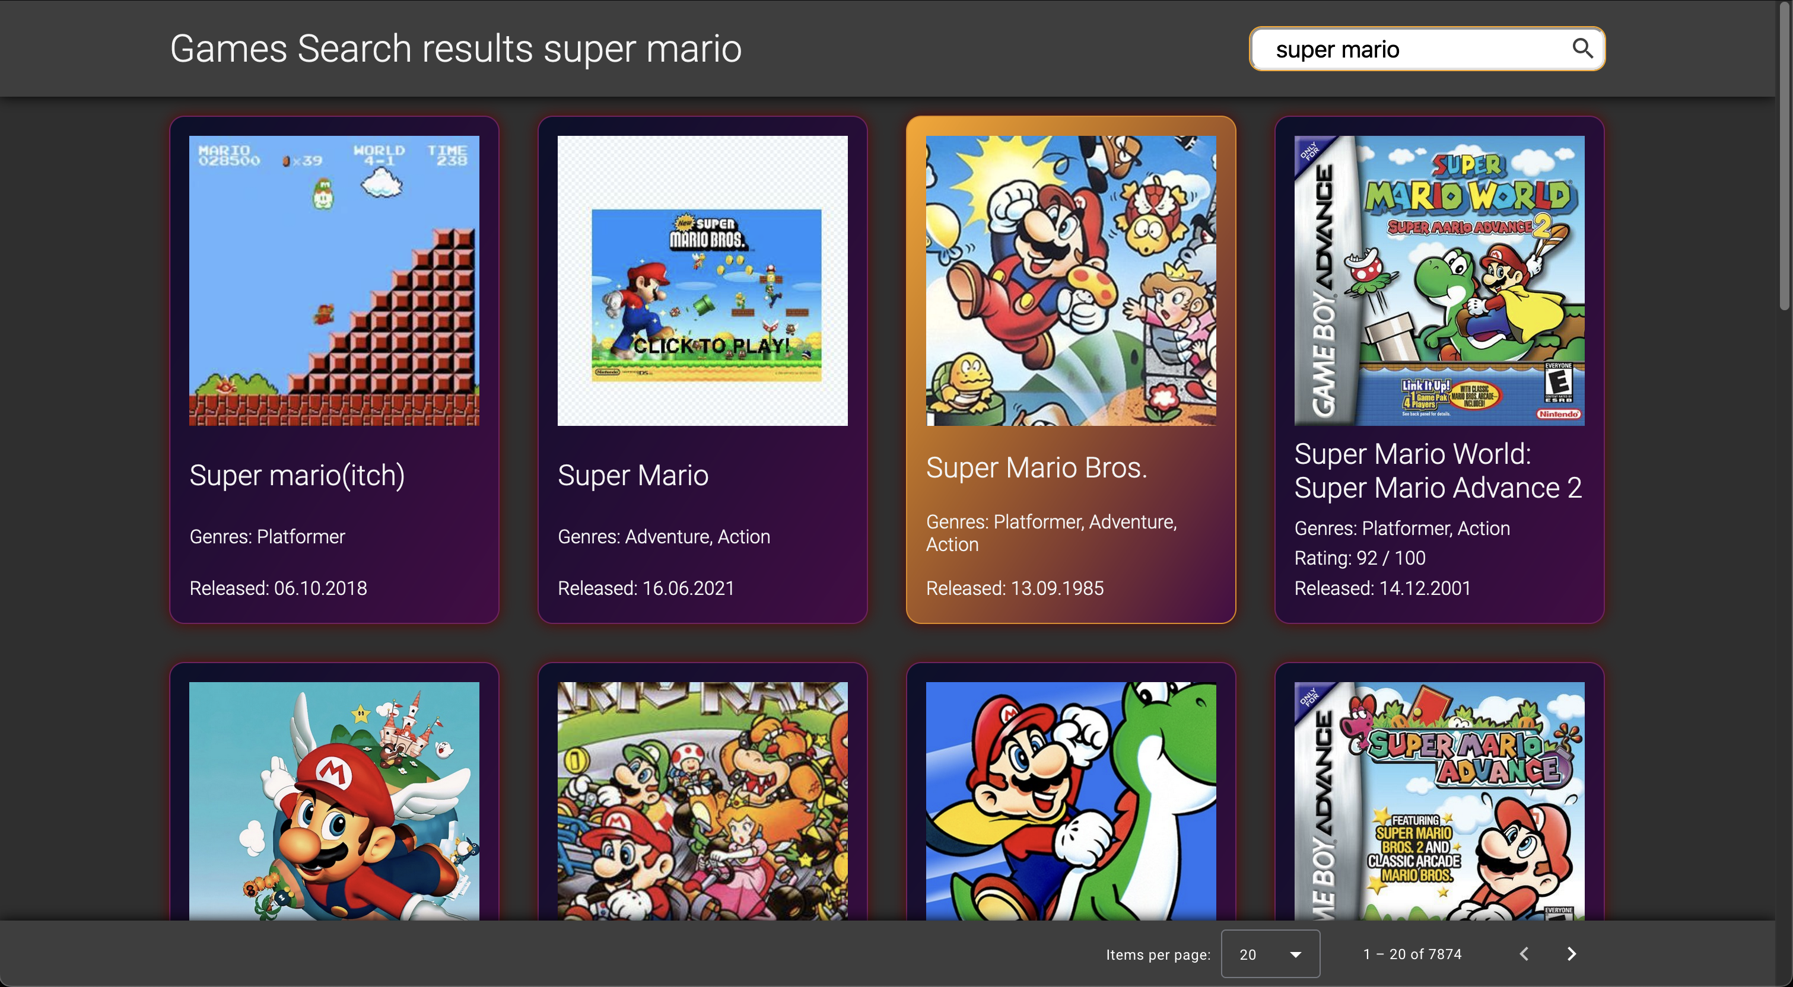Click the Games Search results heading
This screenshot has height=987, width=1793.
455,49
